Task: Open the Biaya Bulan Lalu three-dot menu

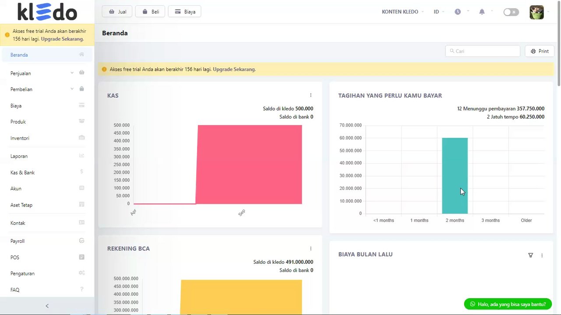Action: 542,255
